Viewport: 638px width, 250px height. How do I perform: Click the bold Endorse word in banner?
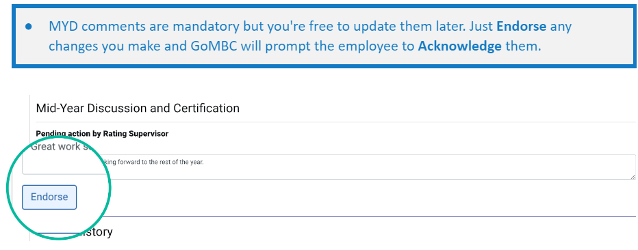click(521, 27)
